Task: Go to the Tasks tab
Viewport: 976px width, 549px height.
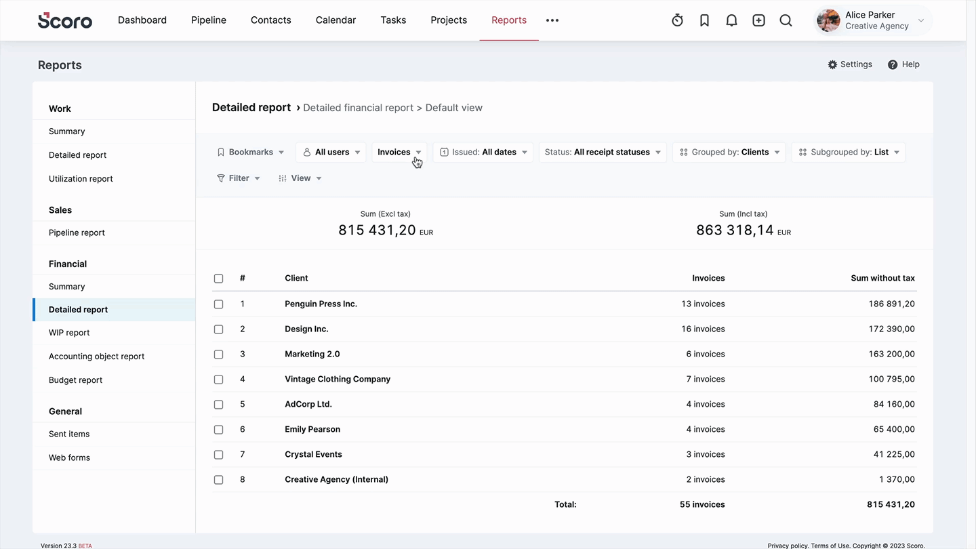Action: coord(393,20)
